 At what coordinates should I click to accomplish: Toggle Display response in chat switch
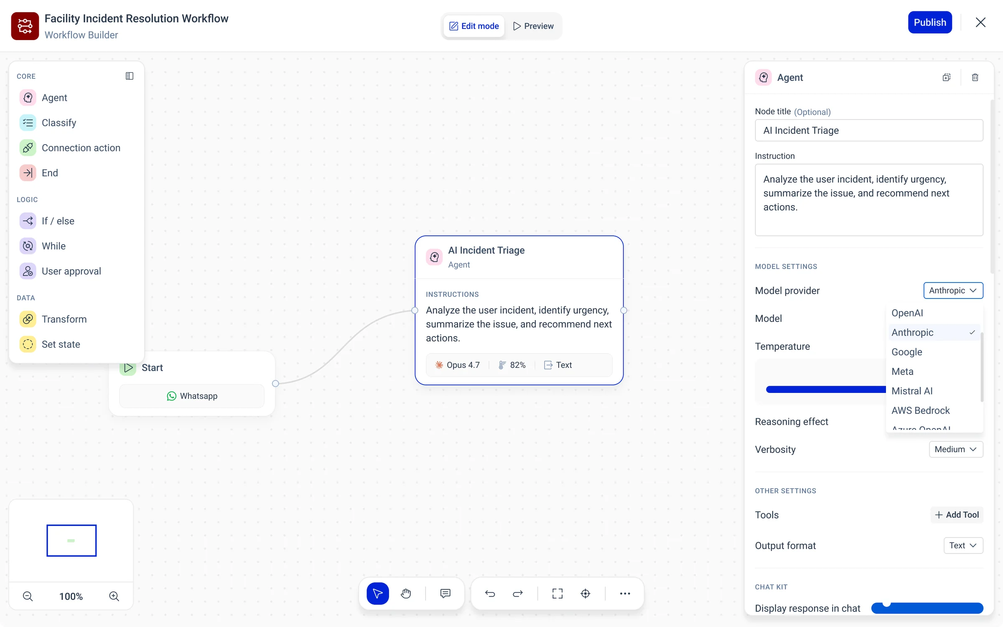(x=927, y=608)
